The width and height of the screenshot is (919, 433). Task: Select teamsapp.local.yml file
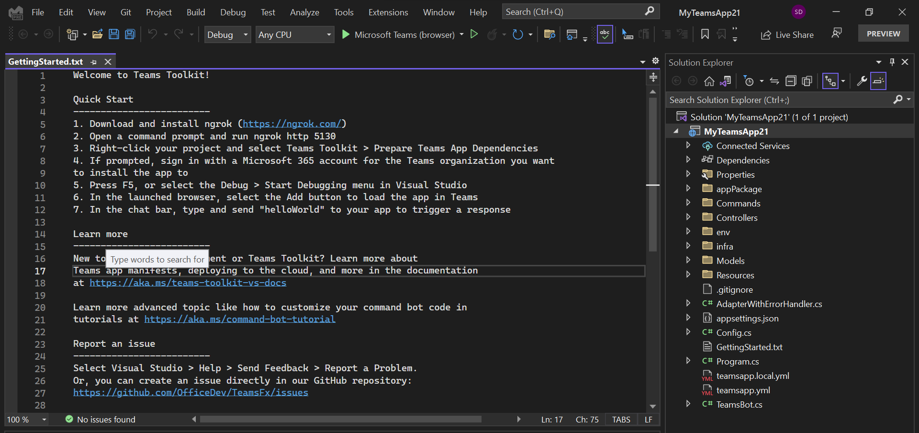(x=752, y=376)
